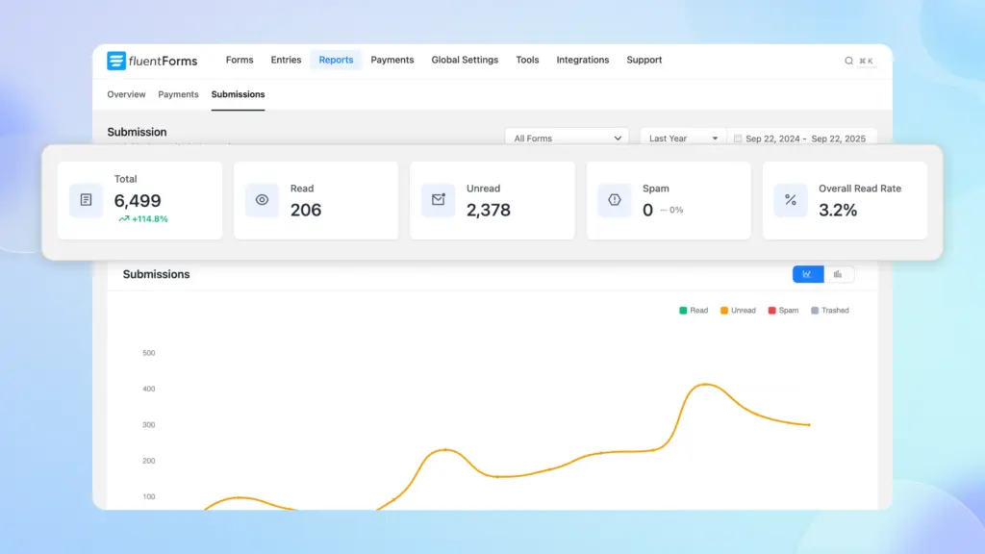Select the Submissions tab
This screenshot has width=985, height=554.
239,94
